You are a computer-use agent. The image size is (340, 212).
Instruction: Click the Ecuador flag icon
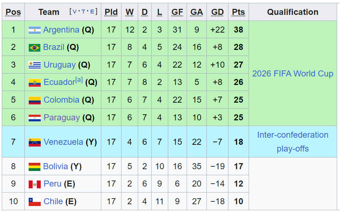click(35, 83)
